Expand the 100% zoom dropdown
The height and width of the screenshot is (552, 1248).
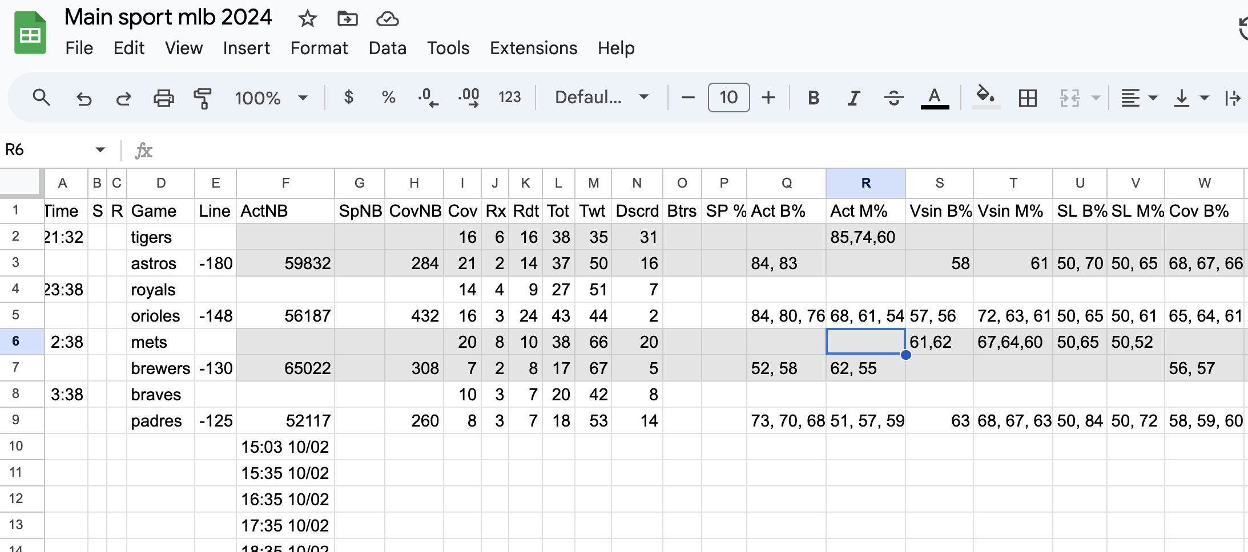[x=271, y=98]
